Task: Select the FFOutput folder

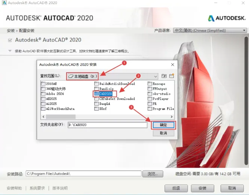Action: [157, 89]
